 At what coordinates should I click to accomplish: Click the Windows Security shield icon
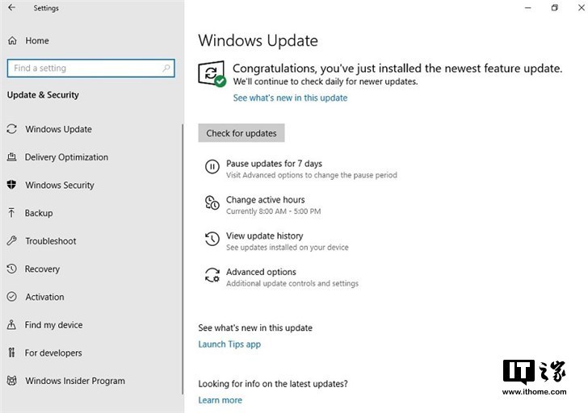pyautogui.click(x=11, y=185)
